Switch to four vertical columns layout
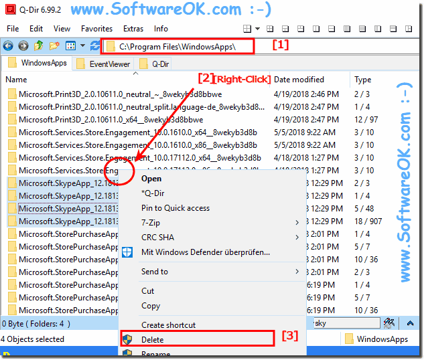Screen dimensions: 424x360 point(347,29)
